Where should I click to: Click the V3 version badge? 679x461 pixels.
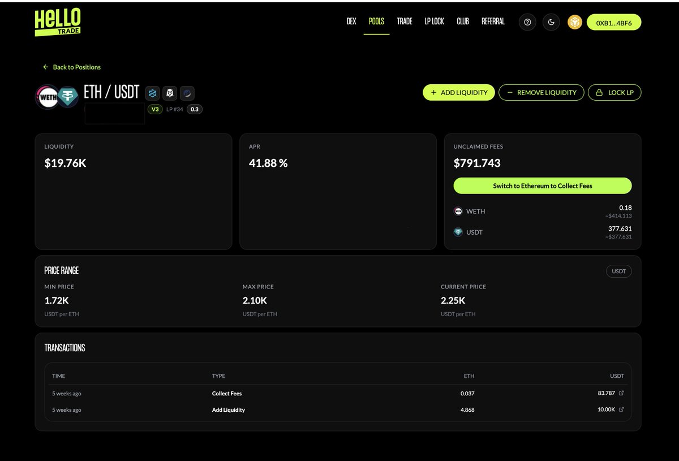154,109
